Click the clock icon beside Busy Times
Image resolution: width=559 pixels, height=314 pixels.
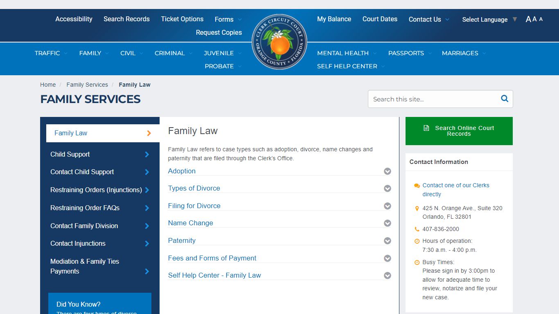click(x=417, y=262)
